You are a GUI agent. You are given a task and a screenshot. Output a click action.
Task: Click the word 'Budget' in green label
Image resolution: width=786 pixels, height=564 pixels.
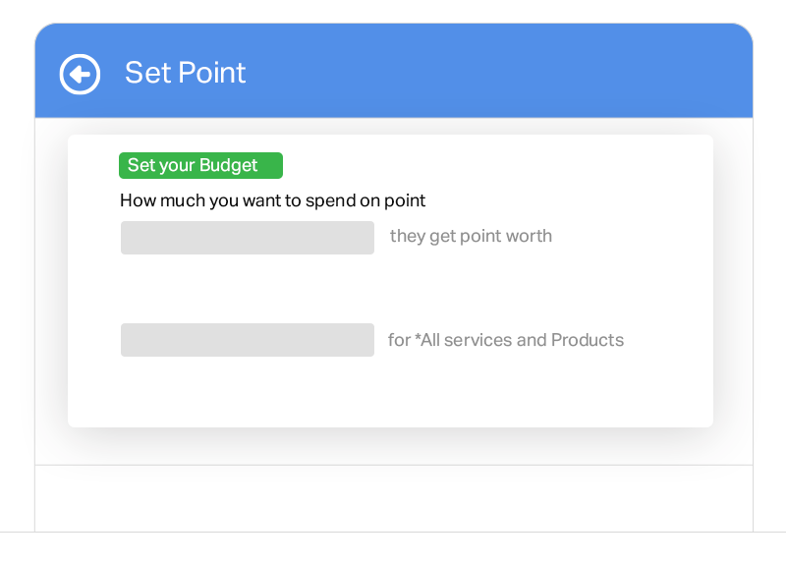pyautogui.click(x=229, y=165)
